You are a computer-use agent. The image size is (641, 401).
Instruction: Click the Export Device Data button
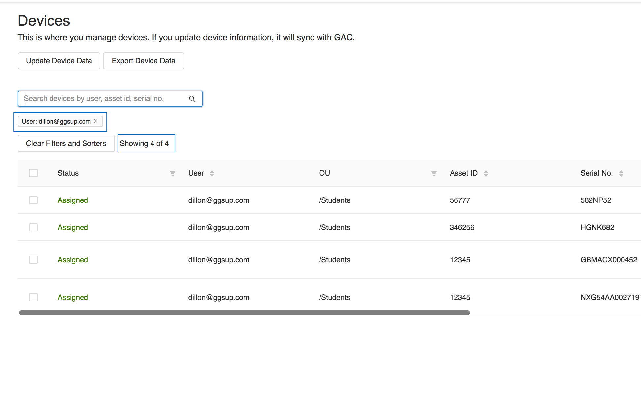(x=143, y=61)
